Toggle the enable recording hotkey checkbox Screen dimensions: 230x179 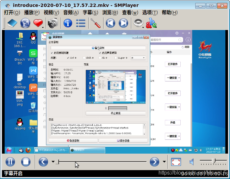(x=52, y=53)
